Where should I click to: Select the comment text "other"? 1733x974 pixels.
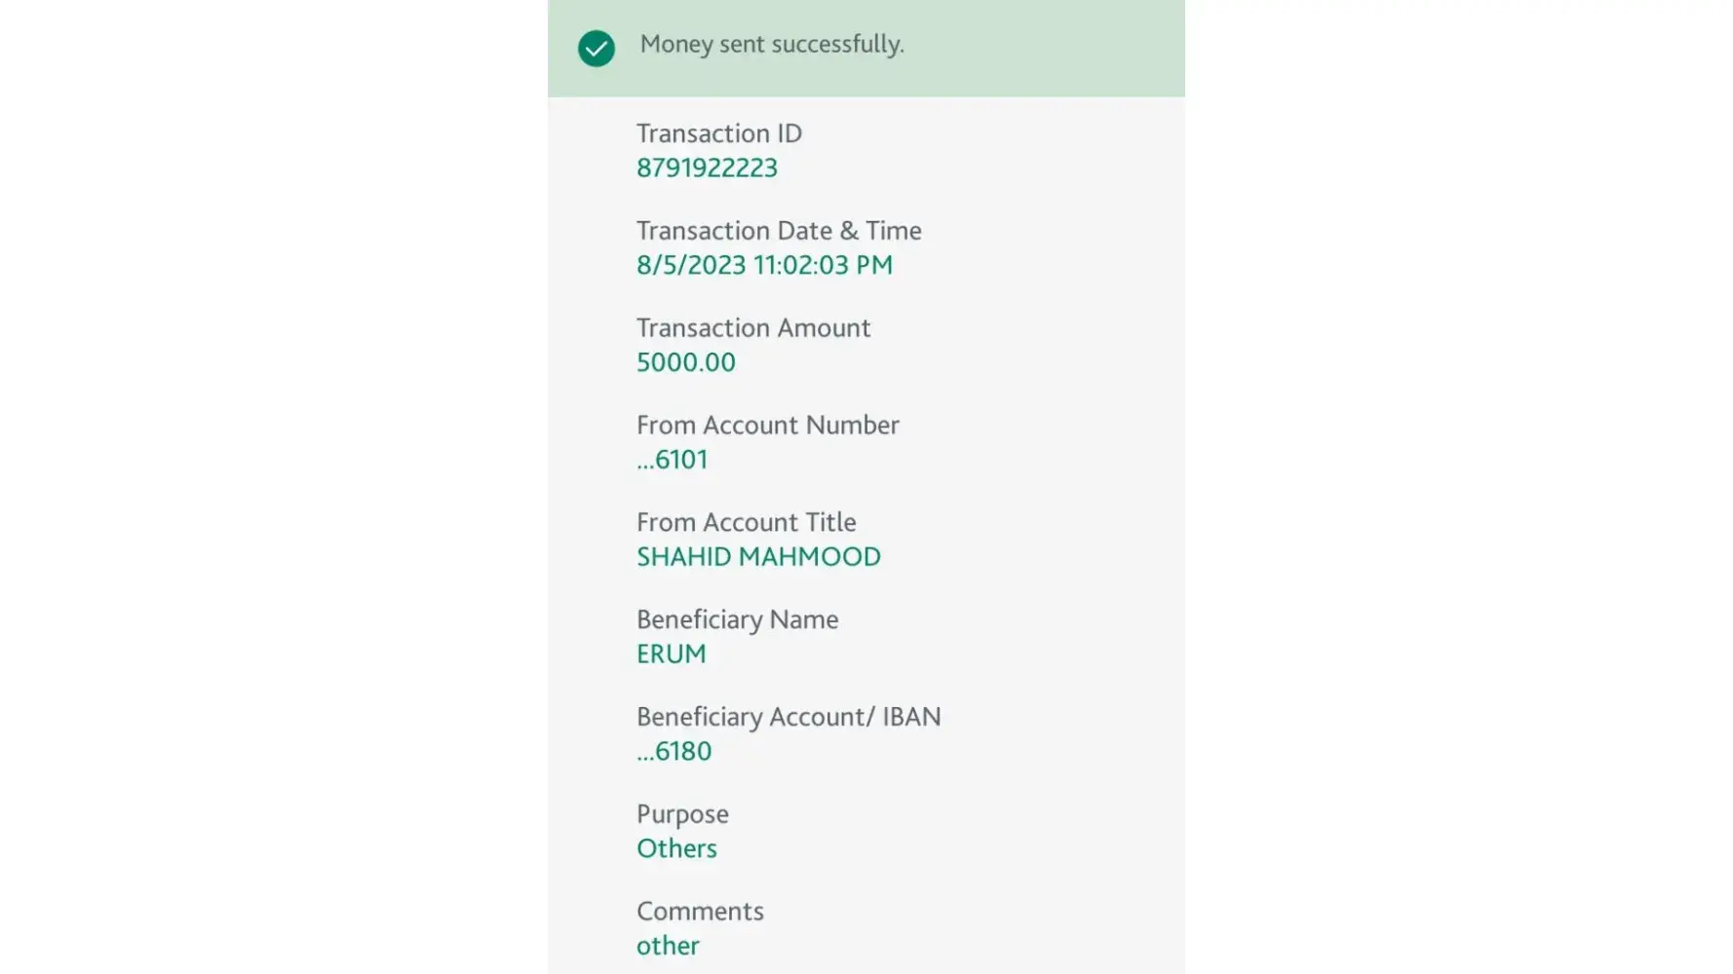coord(668,947)
